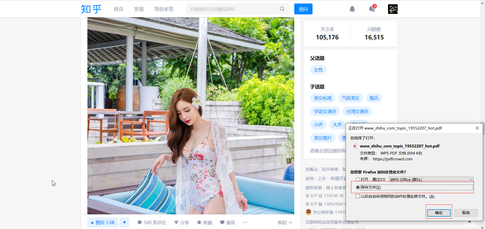Click the page scrollbar down arrow
The image size is (485, 229).
click(482, 227)
